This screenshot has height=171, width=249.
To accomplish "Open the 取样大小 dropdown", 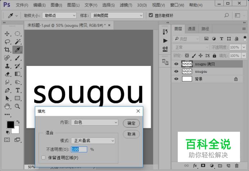I will pyautogui.click(x=59, y=15).
